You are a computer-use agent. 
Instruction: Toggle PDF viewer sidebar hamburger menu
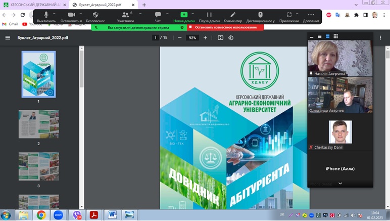(8, 38)
